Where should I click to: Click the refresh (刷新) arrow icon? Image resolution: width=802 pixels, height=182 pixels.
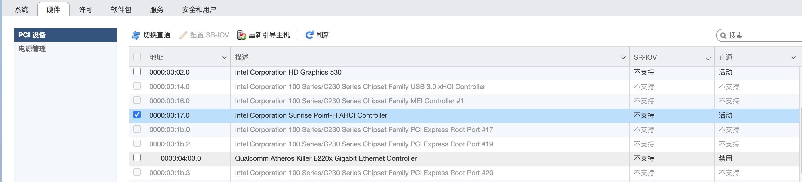click(309, 35)
